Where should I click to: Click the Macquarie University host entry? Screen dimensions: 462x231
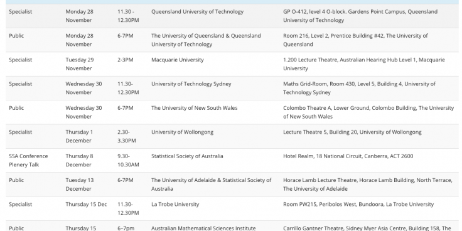pos(178,60)
